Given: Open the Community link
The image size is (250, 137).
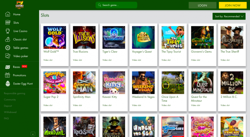Looking at the screenshot, I should pyautogui.click(x=10, y=99).
